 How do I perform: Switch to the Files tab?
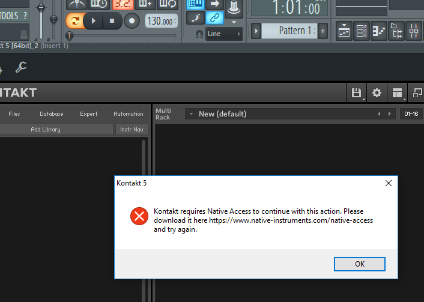click(x=14, y=114)
